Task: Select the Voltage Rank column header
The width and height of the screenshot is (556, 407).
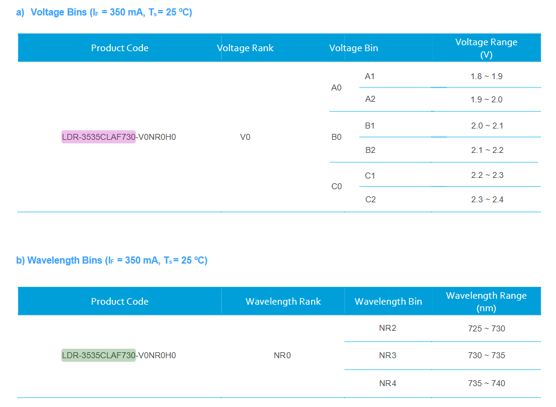Action: coord(245,48)
